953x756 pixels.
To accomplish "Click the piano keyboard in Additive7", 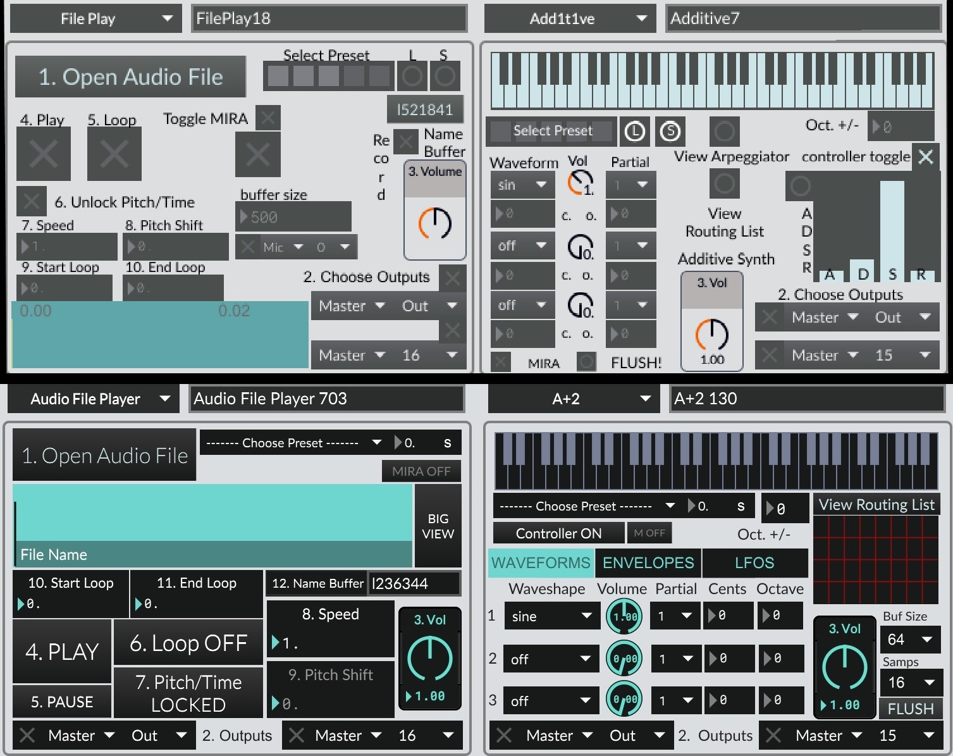I will click(x=712, y=80).
